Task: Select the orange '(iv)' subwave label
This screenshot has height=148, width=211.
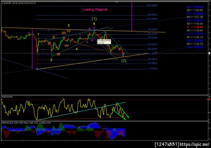Action: point(66,46)
